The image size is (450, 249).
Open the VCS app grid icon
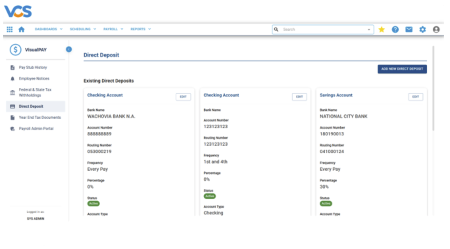10,29
